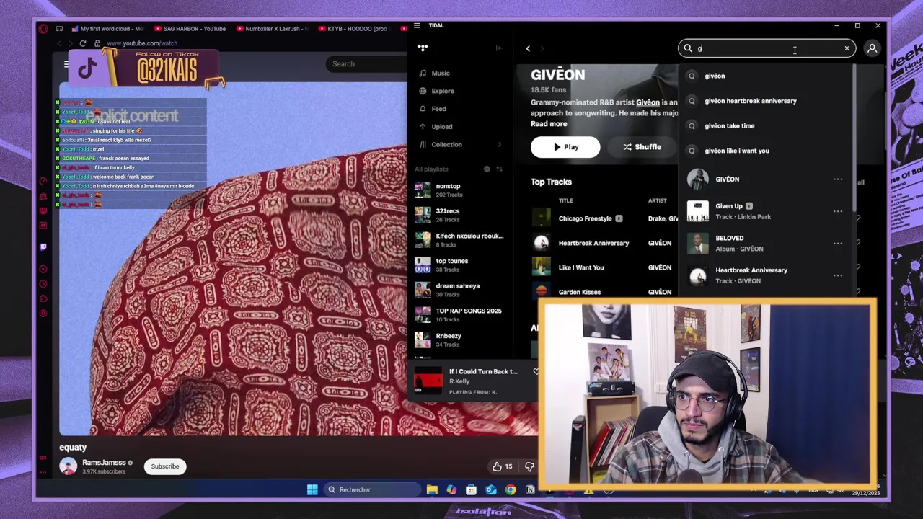Focus the TIDAL search input box
The height and width of the screenshot is (519, 923).
tap(767, 48)
